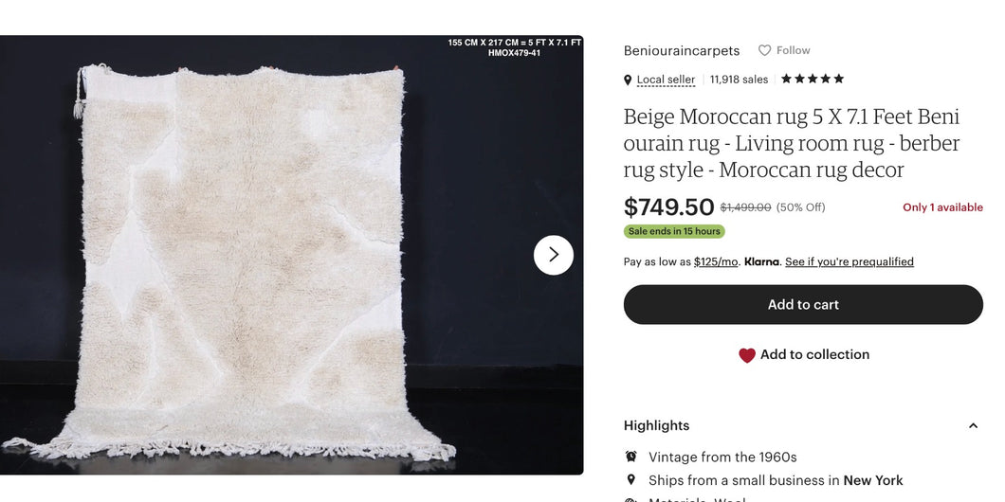Screen dimensions: 1005x502
Task: Click the location pin beside Local seller
Action: tap(628, 81)
